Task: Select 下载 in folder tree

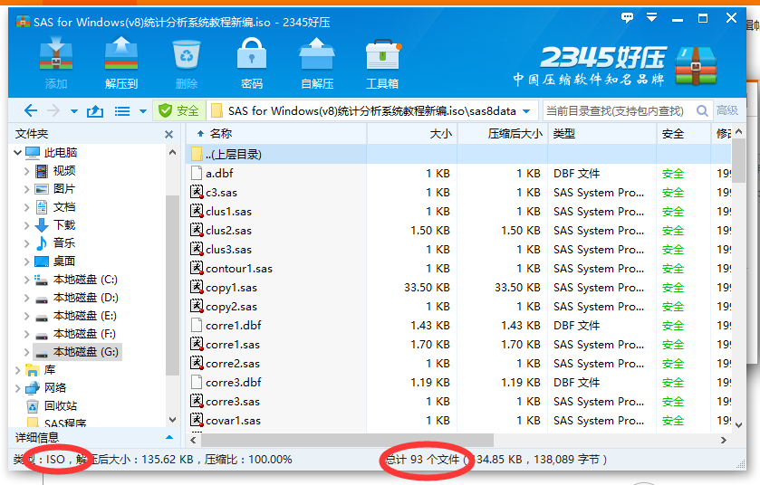Action: [64, 225]
